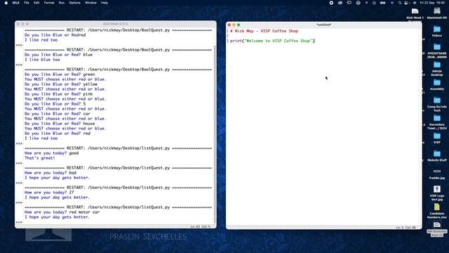The width and height of the screenshot is (449, 253).
Task: Click 'I like blue too' in the shell
Action: click(x=42, y=60)
